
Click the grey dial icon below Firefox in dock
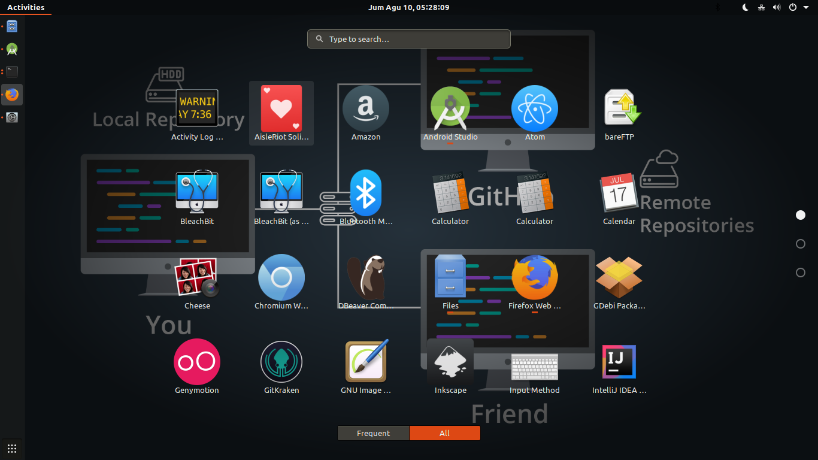point(12,117)
